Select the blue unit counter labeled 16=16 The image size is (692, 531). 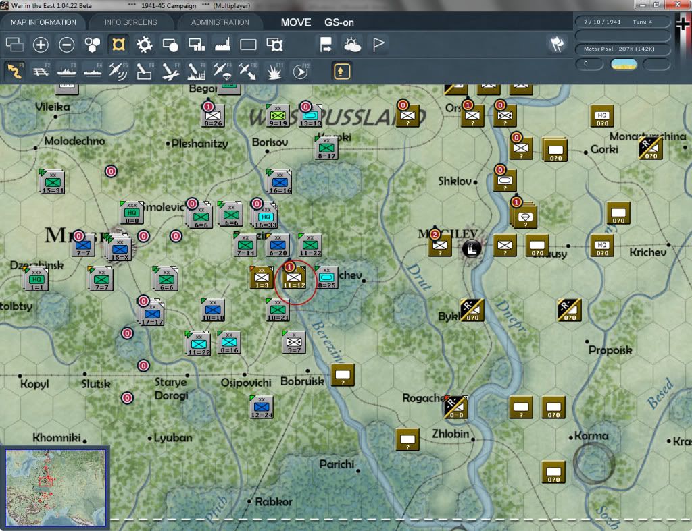click(x=279, y=182)
